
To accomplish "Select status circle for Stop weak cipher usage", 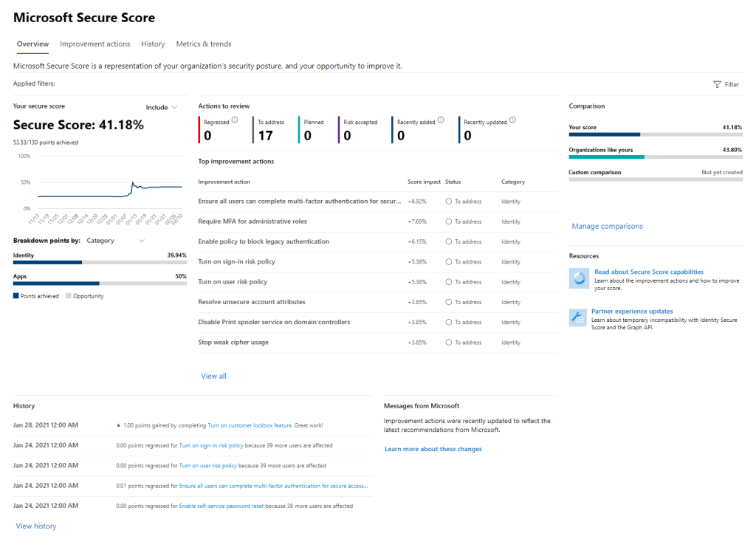I will pyautogui.click(x=449, y=343).
